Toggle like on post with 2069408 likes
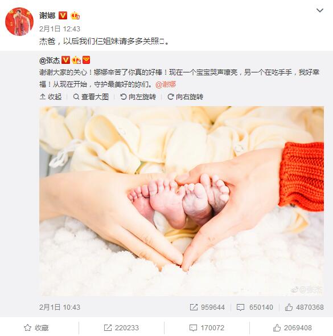The width and height of the screenshot is (333, 336). tap(293, 328)
